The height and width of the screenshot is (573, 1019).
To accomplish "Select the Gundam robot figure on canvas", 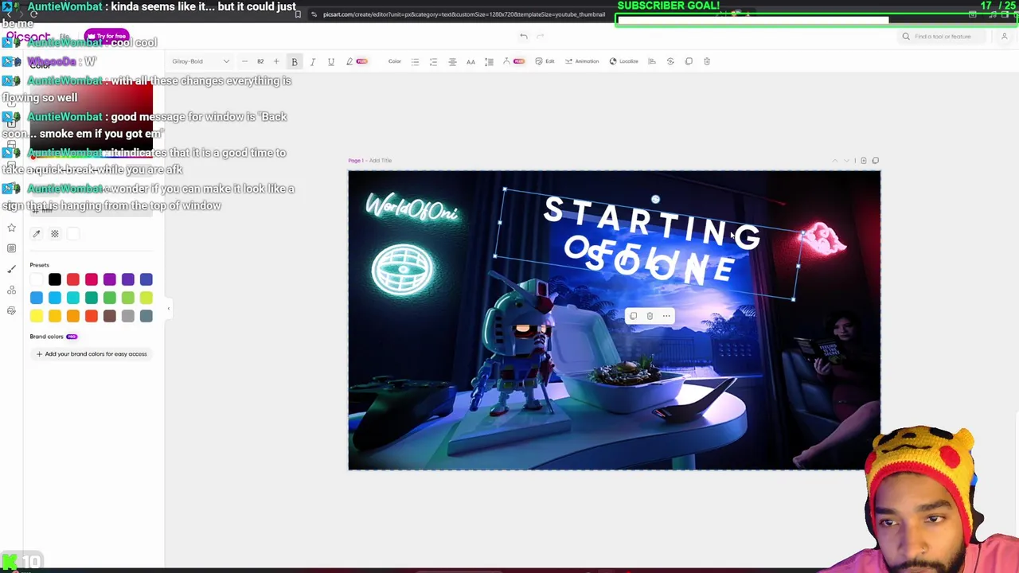I will point(521,346).
